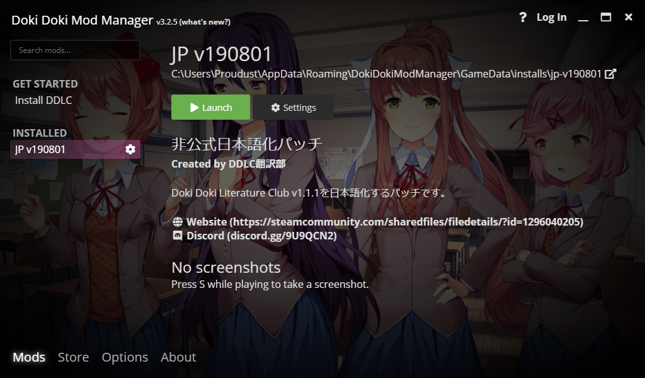Open Settings for the selected mod

click(x=294, y=107)
